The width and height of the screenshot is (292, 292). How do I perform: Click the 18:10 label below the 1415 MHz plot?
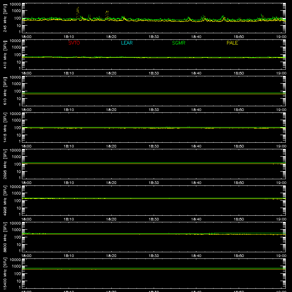(69, 146)
